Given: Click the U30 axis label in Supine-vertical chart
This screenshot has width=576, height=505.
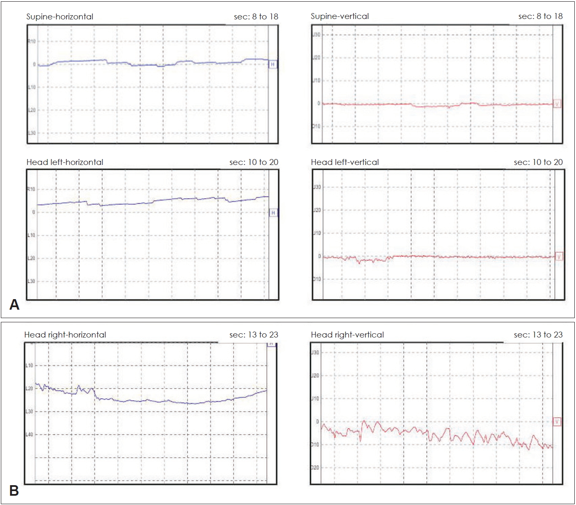Looking at the screenshot, I should click(x=316, y=35).
